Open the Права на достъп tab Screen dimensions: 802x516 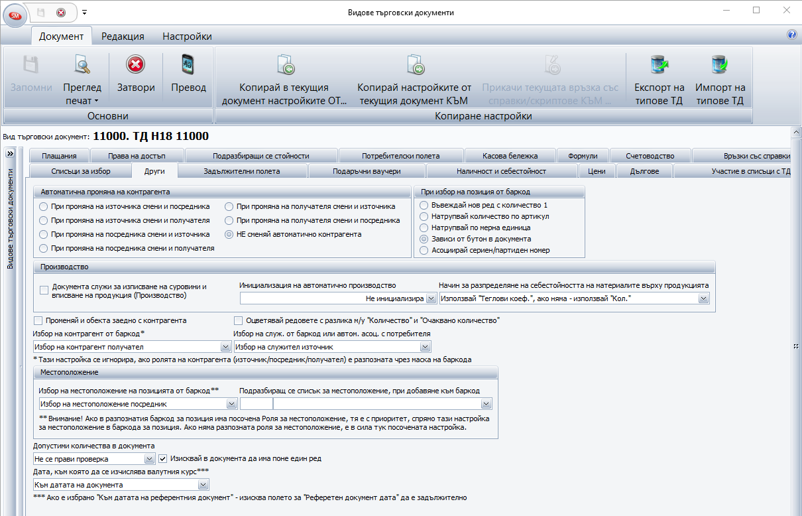click(137, 156)
